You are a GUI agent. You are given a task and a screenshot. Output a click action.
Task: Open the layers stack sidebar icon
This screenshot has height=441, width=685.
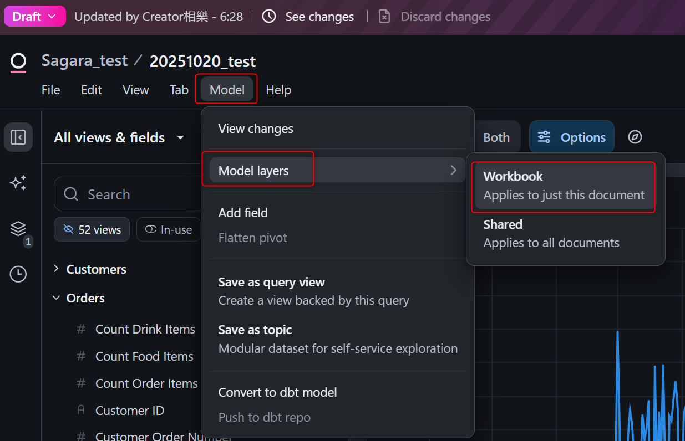pos(18,228)
